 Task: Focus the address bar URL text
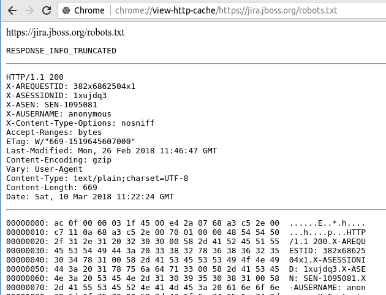[226, 10]
